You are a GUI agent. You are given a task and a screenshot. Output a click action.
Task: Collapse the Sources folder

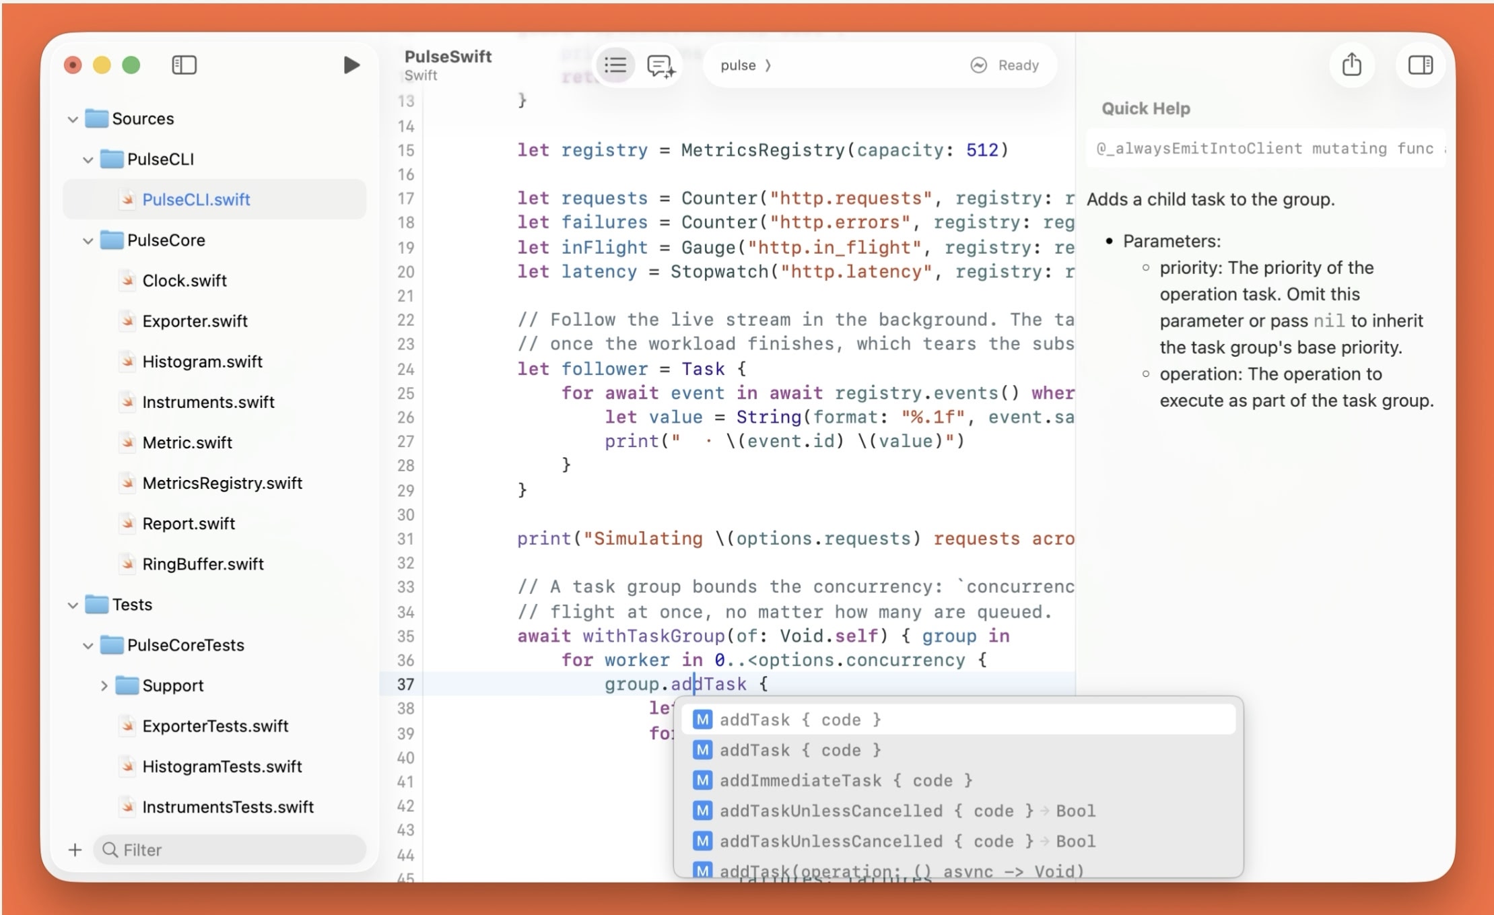click(x=73, y=119)
